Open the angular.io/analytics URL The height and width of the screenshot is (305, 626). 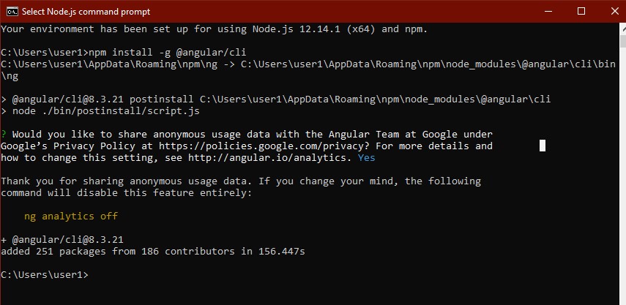[x=270, y=158]
